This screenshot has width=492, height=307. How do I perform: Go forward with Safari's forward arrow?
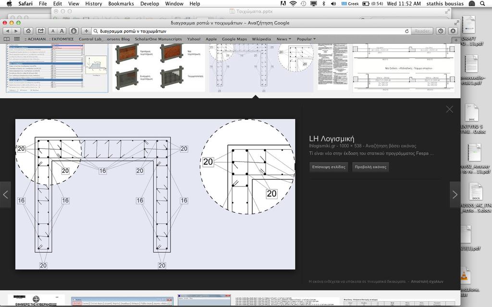(16, 31)
